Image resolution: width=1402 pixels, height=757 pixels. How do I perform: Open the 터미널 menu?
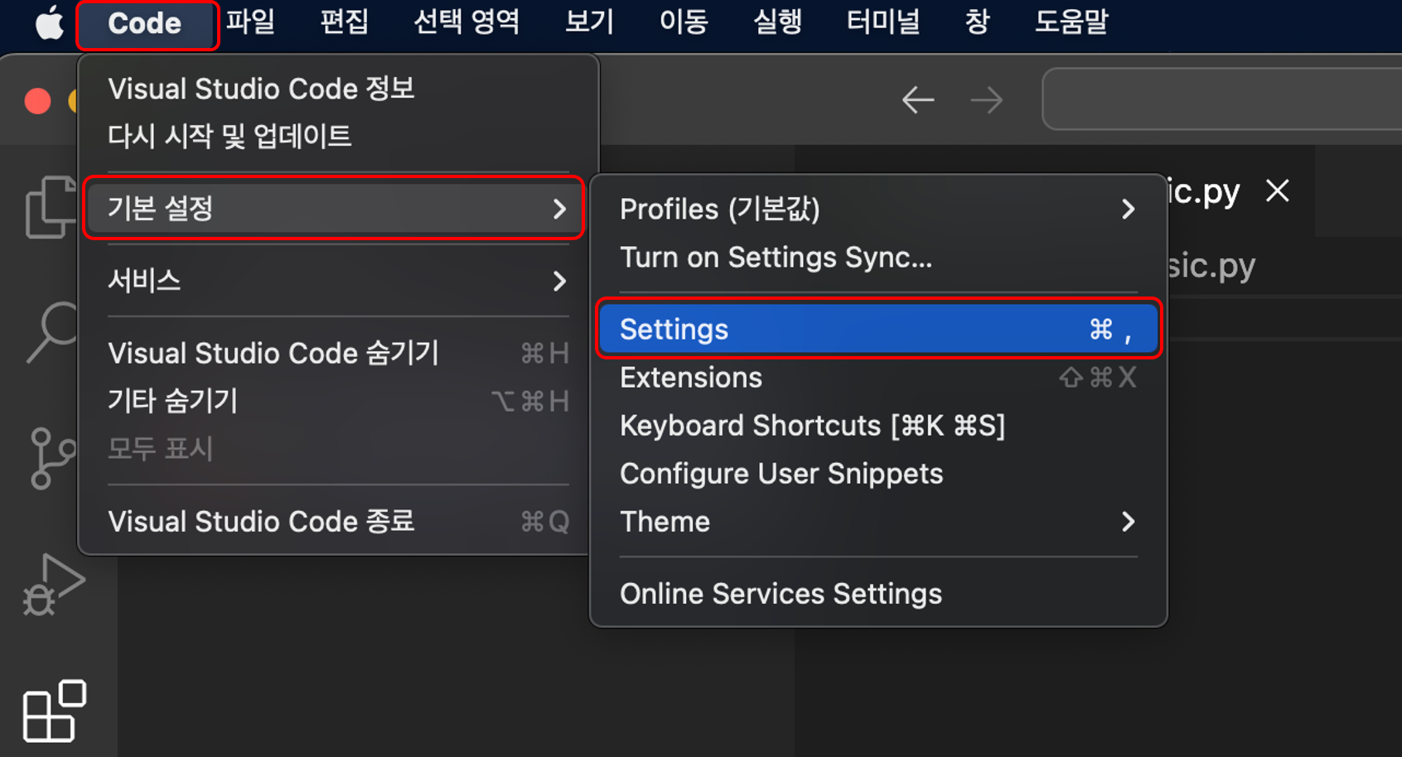(883, 22)
